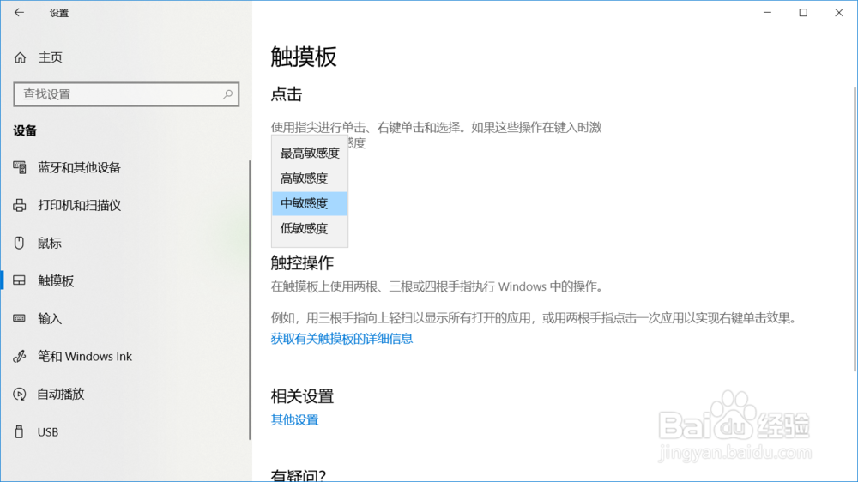Open 其他设置 link
The image size is (858, 482).
coord(294,419)
